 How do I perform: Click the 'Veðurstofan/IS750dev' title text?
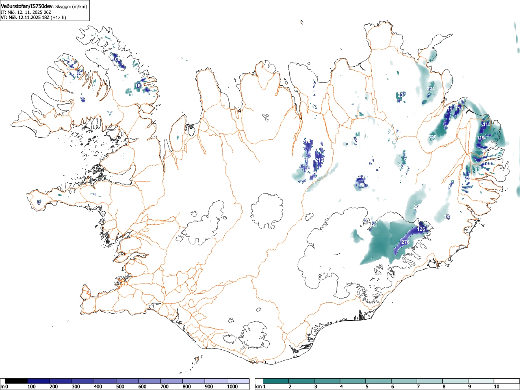(27, 6)
